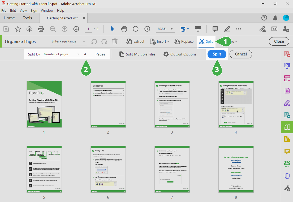Open Find text magnifier icon

pyautogui.click(x=53, y=29)
